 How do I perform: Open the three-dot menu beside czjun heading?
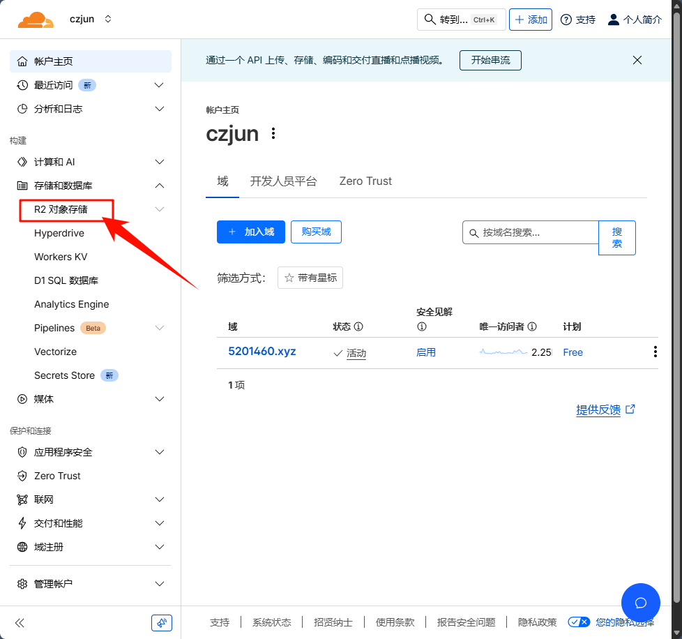tap(273, 133)
